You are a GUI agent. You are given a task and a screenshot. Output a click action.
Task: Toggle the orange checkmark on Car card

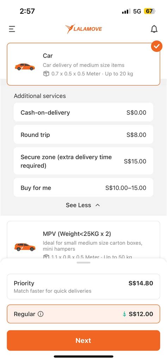tap(157, 46)
